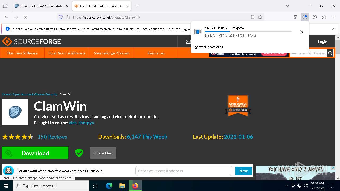340x191 pixels.
Task: Show hidden system tray icons
Action: pyautogui.click(x=286, y=186)
